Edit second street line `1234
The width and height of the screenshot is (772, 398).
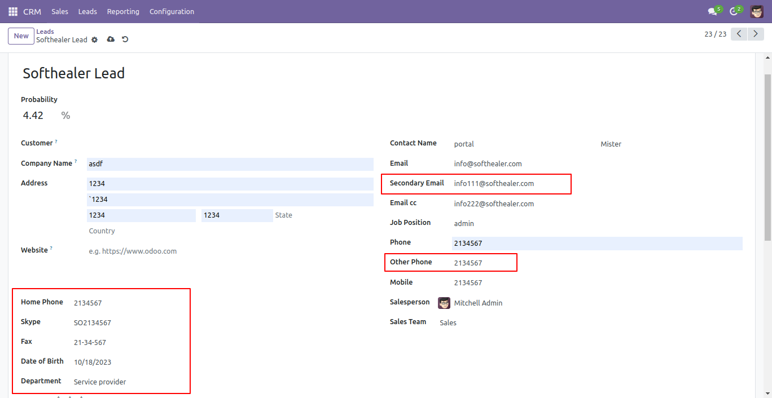(x=230, y=200)
